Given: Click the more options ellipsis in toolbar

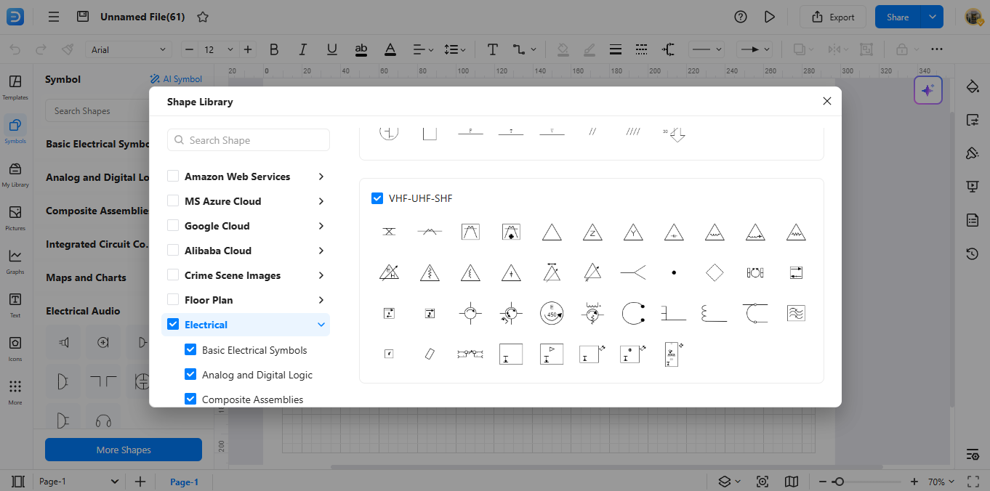Looking at the screenshot, I should 937,49.
